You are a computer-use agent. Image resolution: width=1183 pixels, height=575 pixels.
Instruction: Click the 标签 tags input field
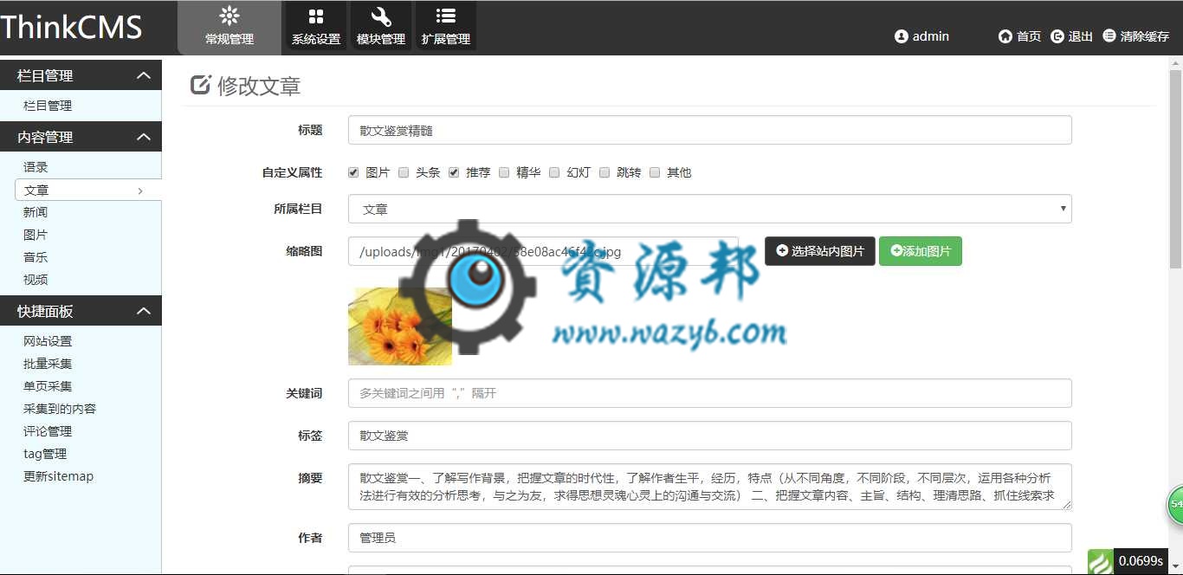point(709,436)
